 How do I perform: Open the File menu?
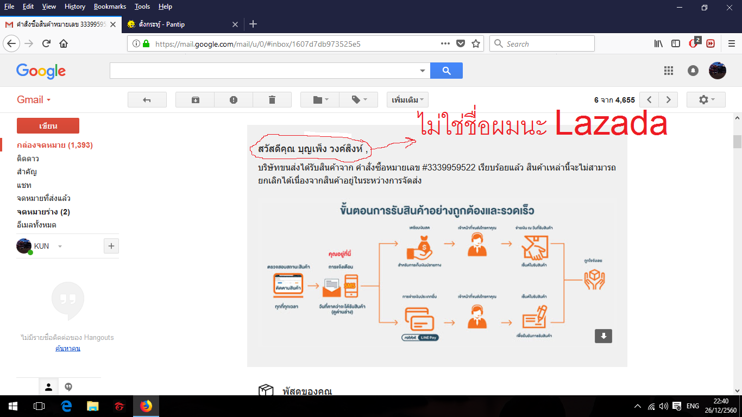point(9,7)
